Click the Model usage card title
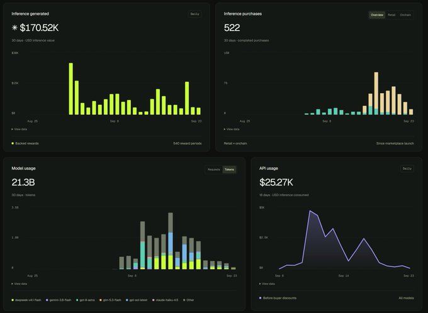This screenshot has width=428, height=313. pos(23,168)
